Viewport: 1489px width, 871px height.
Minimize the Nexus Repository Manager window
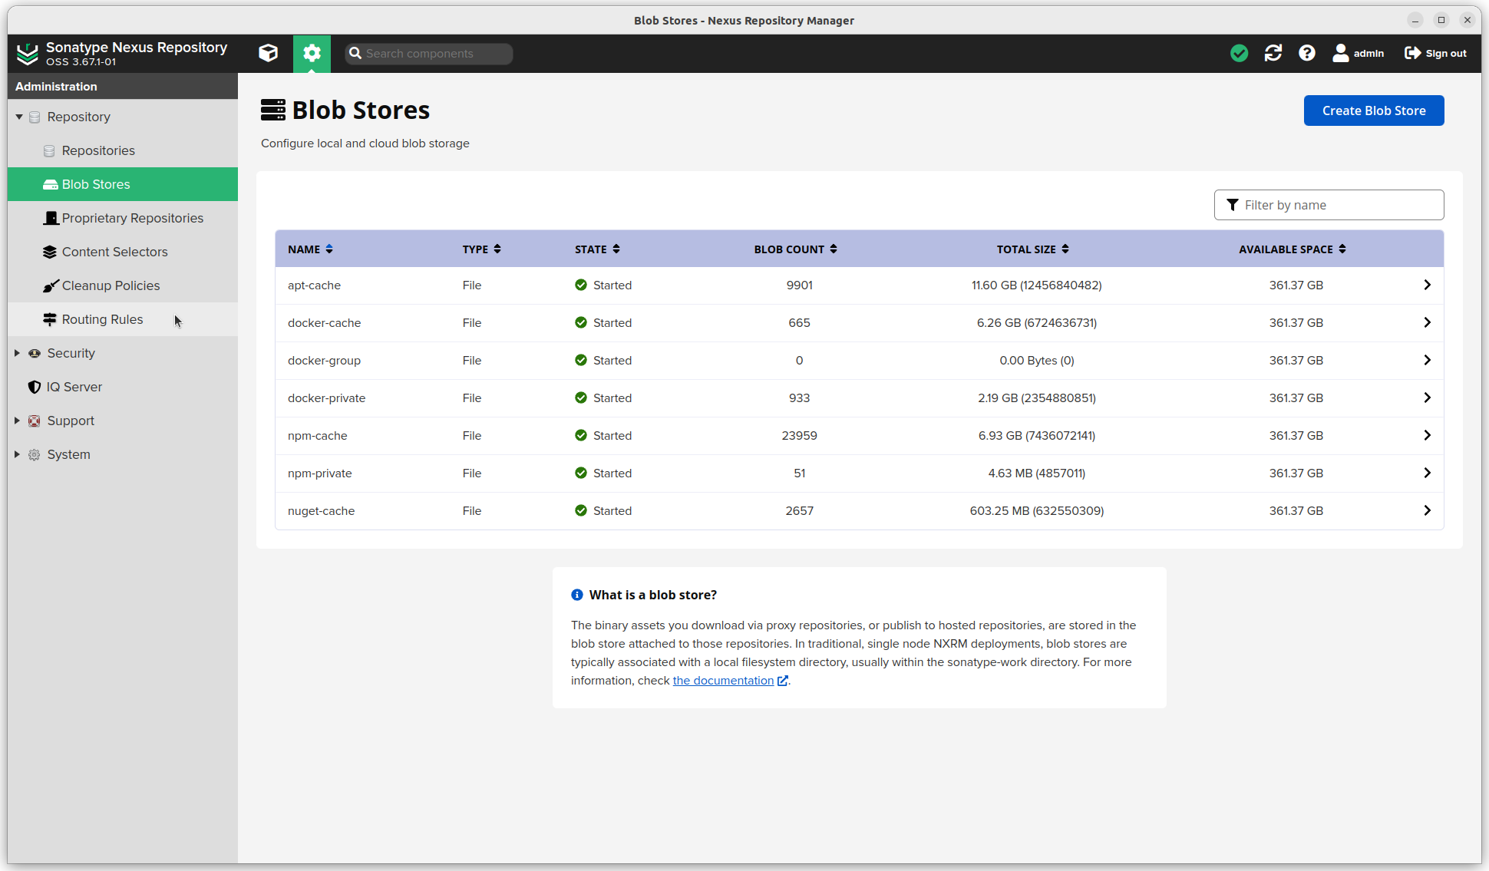1415,20
